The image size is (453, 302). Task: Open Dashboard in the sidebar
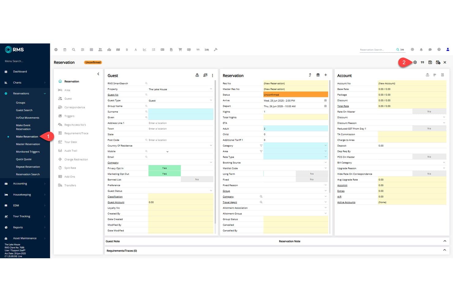[20, 72]
